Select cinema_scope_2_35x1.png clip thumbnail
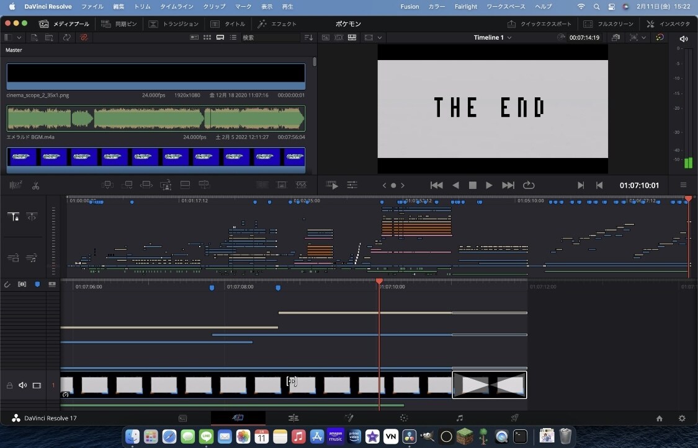 pyautogui.click(x=156, y=76)
